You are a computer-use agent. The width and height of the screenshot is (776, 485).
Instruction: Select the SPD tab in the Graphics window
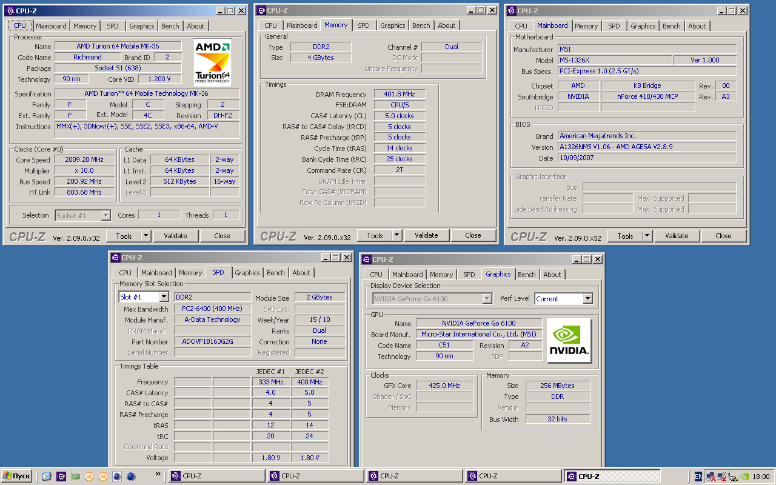(469, 275)
